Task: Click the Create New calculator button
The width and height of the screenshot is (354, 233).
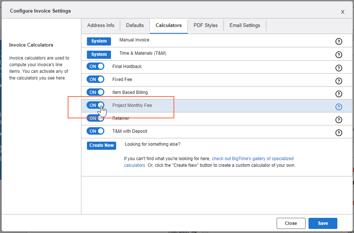Action: tap(101, 145)
